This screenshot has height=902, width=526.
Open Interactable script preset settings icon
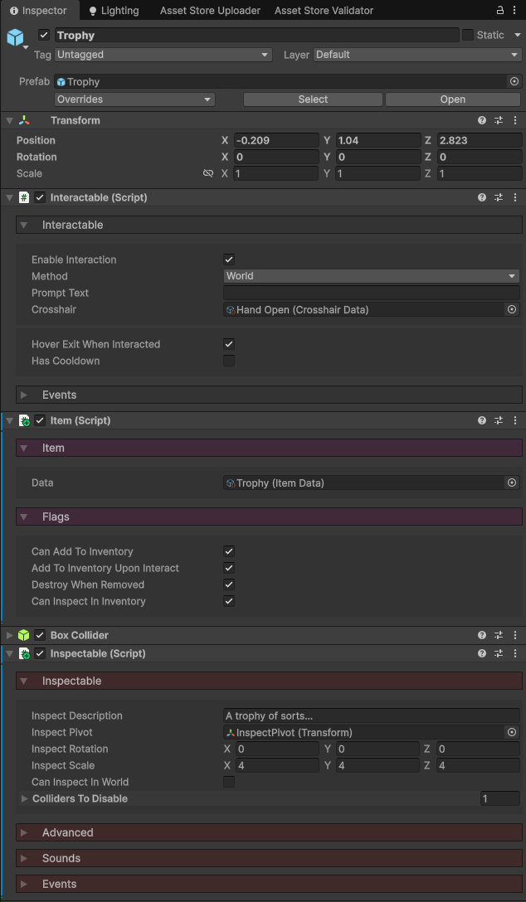tap(499, 198)
